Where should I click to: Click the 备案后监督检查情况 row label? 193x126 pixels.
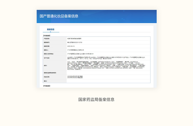[x=50, y=73]
